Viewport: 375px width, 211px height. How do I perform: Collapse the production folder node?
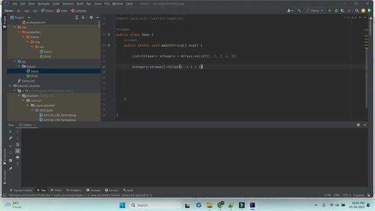click(19, 32)
